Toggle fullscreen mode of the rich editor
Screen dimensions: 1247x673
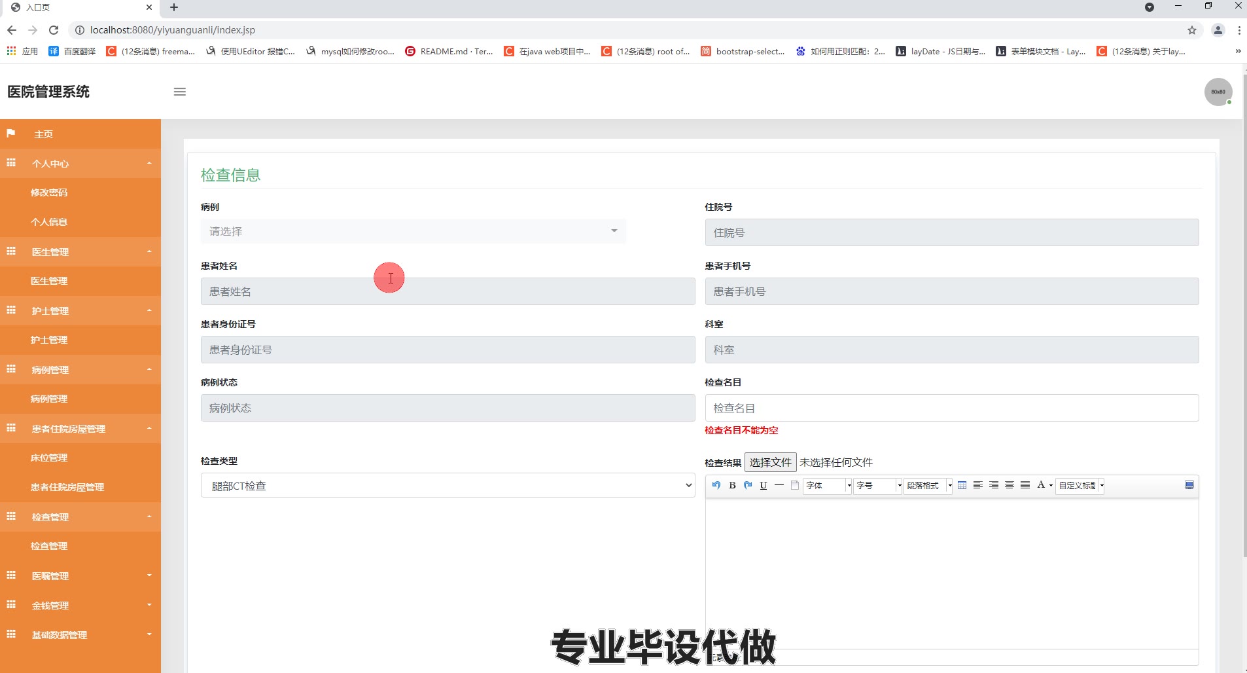tap(1189, 485)
